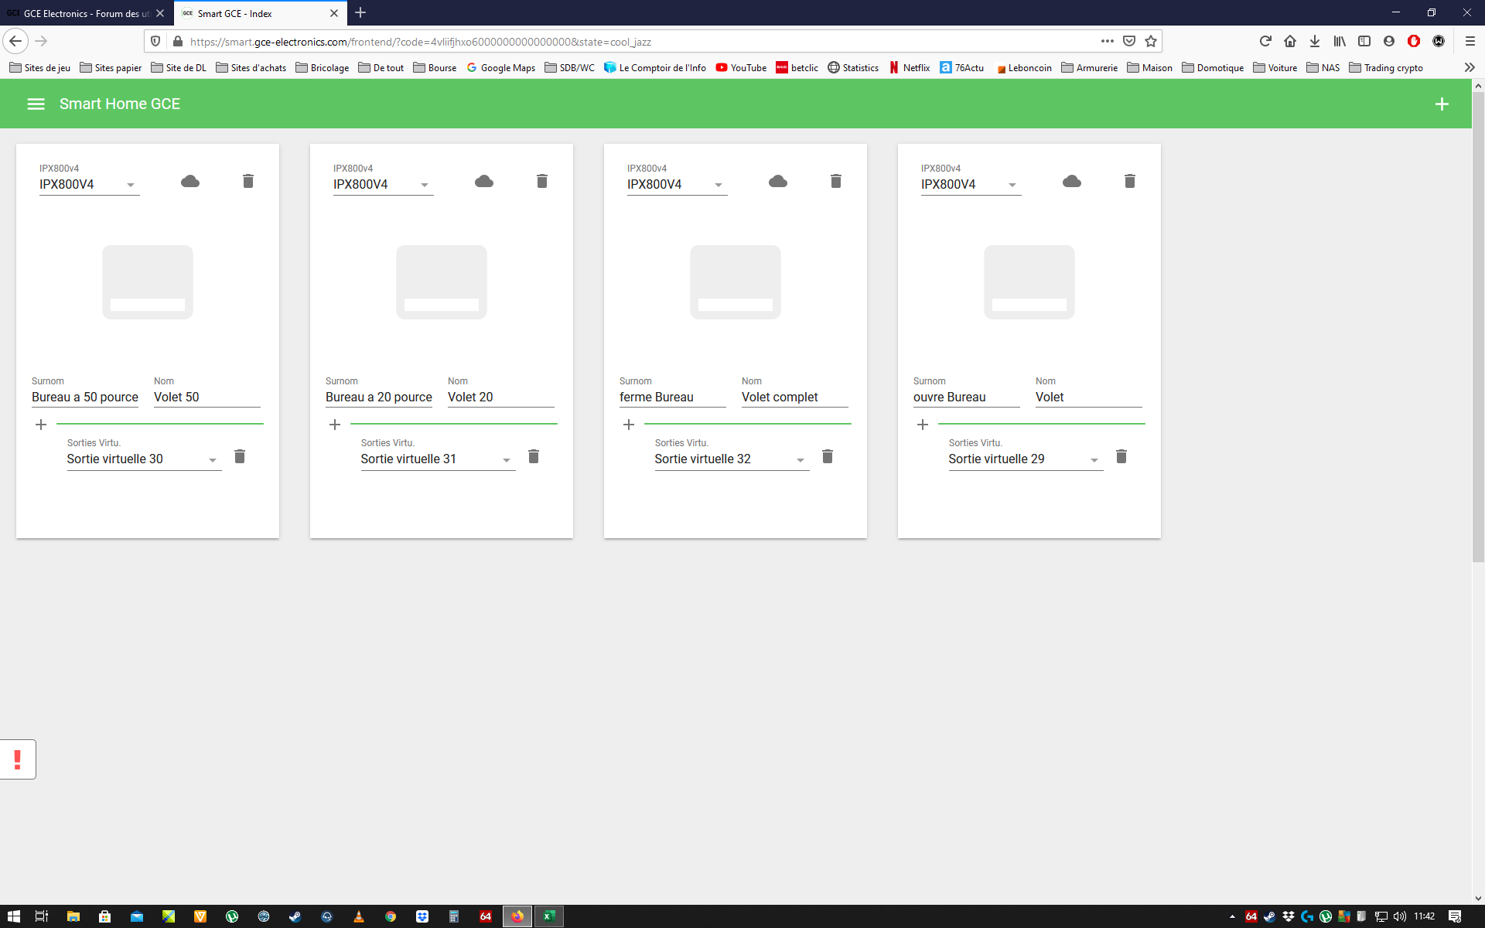This screenshot has width=1485, height=928.
Task: Click the plus icon in green header
Action: (1442, 104)
